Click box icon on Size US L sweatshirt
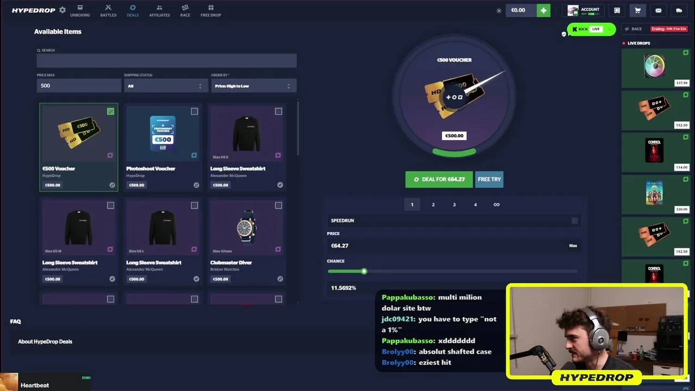This screenshot has height=391, width=695. (x=194, y=249)
